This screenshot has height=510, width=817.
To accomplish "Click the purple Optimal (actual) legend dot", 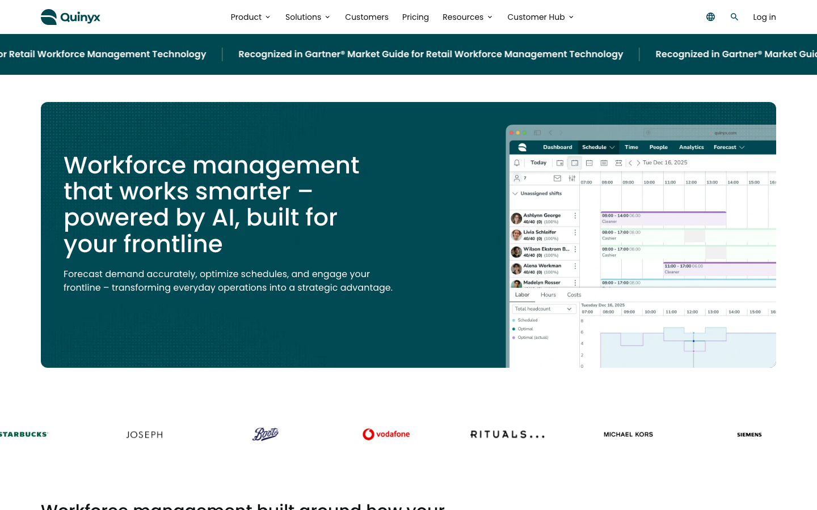I will 514,337.
